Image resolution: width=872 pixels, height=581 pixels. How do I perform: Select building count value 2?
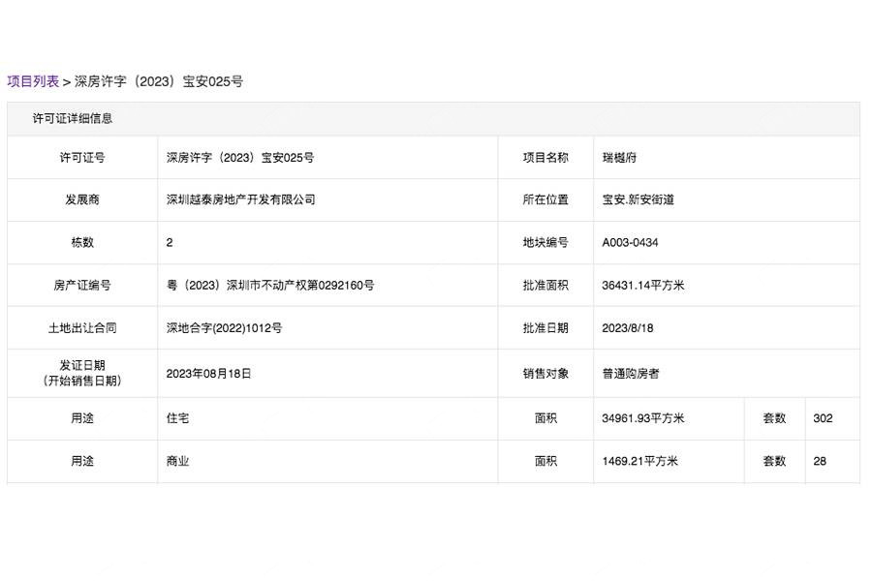(170, 242)
